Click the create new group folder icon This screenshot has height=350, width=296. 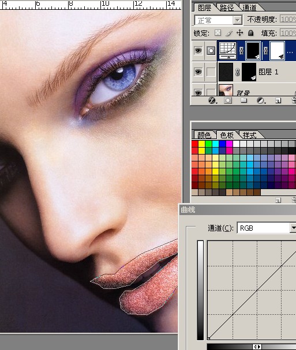pyautogui.click(x=243, y=100)
